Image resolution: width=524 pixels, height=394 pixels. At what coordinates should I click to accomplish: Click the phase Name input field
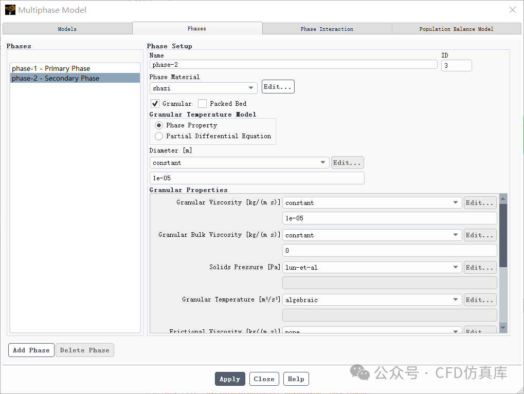[294, 64]
